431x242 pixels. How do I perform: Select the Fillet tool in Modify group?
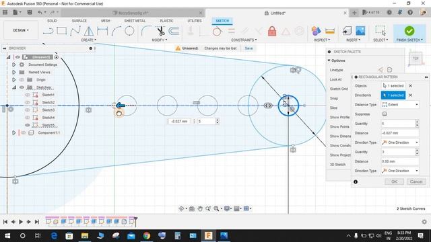click(x=146, y=31)
